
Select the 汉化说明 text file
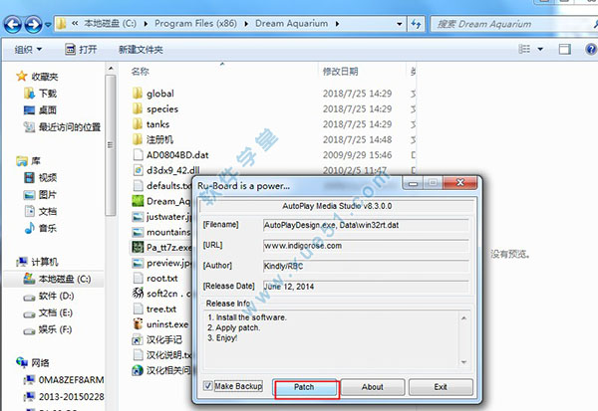click(161, 355)
